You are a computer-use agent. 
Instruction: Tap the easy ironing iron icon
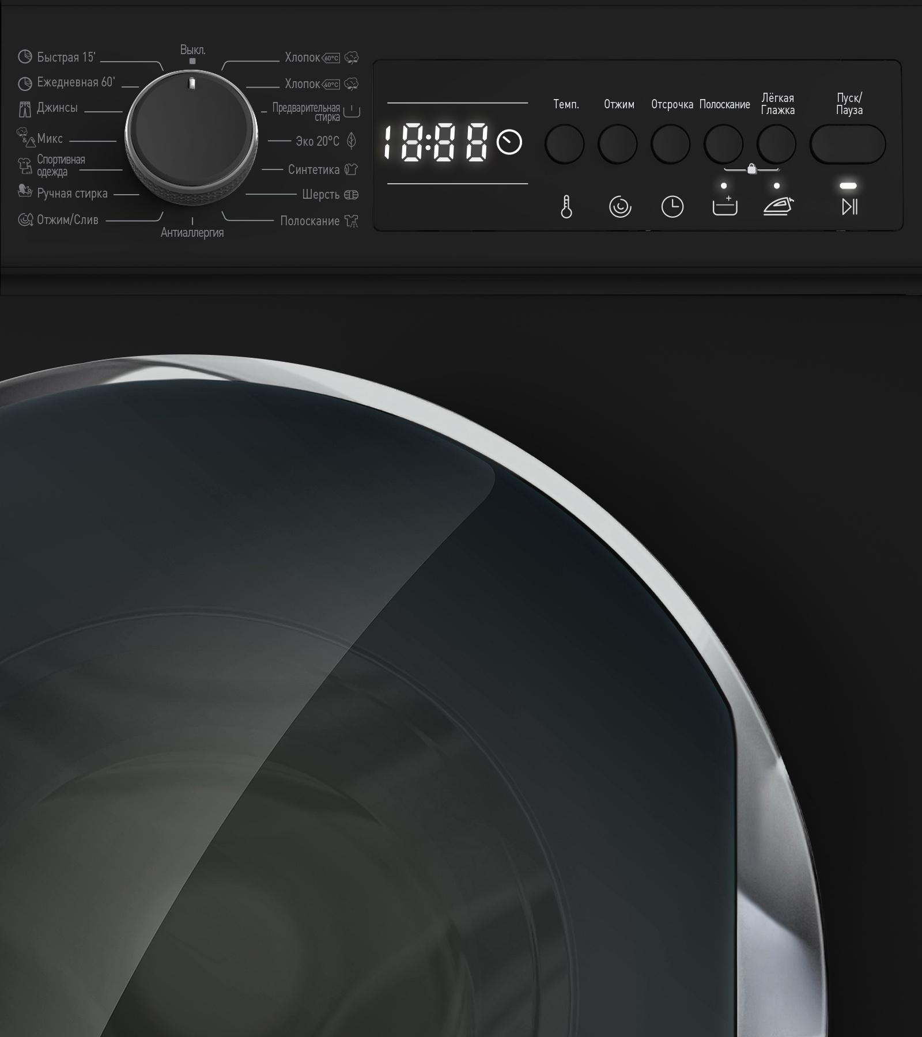click(x=777, y=206)
